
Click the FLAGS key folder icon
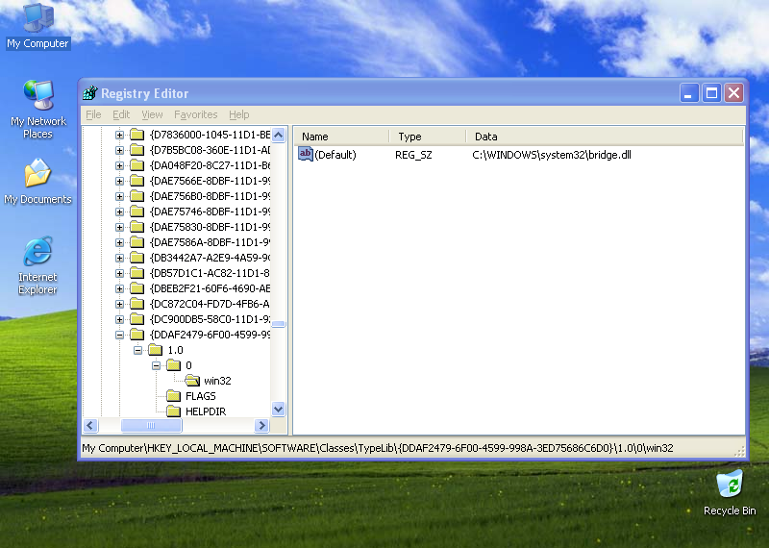click(173, 396)
